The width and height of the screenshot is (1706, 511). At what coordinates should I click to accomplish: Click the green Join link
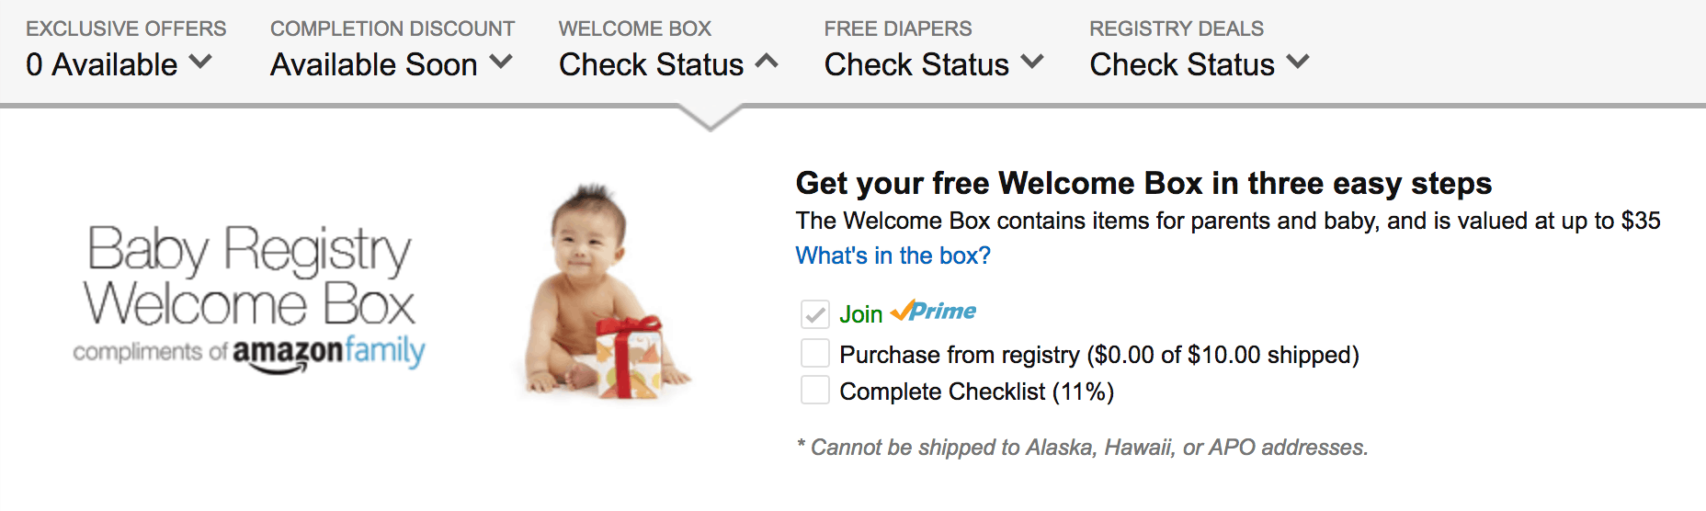pos(861,314)
